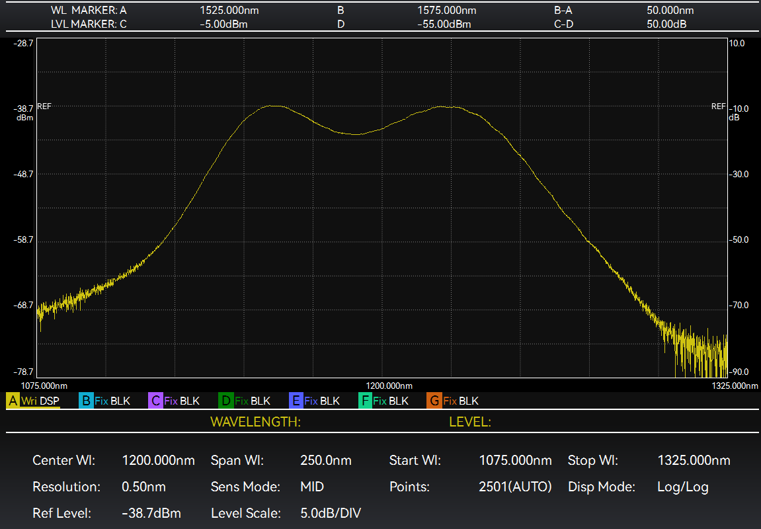Click WL marker B value 1575.000nm
Viewport: 761px width, 529px height.
[447, 10]
